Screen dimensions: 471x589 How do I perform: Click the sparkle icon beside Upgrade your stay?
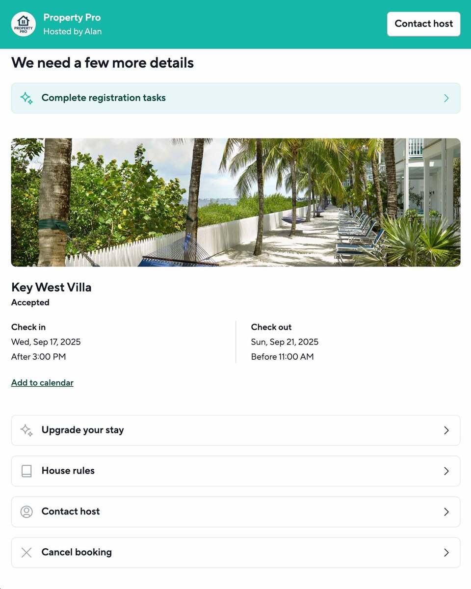point(26,430)
